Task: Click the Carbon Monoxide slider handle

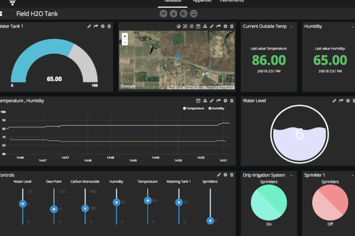Action: pyautogui.click(x=85, y=208)
